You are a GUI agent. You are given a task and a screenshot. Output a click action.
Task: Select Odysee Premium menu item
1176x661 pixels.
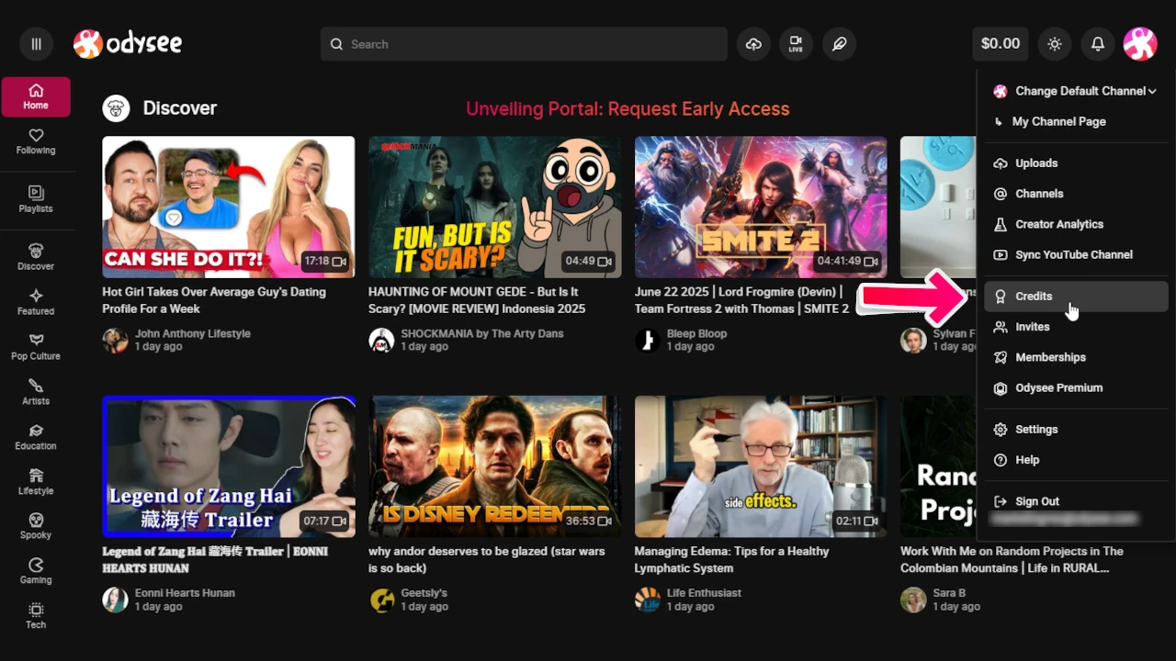point(1075,387)
